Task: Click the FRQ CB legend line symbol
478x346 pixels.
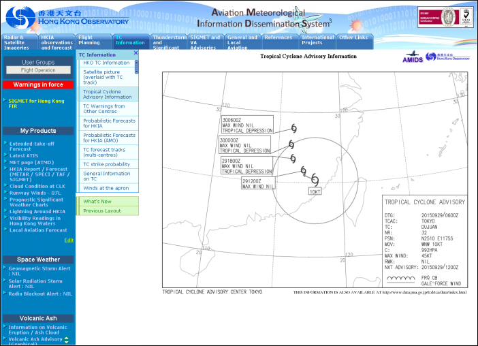Action: (400, 279)
